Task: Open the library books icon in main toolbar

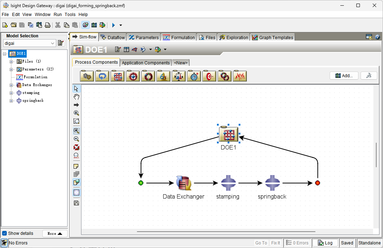Action: pyautogui.click(x=94, y=25)
